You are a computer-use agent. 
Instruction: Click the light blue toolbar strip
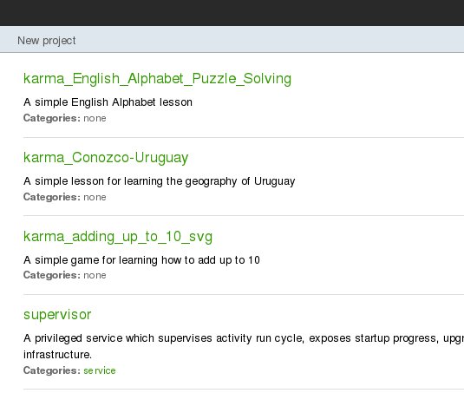[x=232, y=39]
